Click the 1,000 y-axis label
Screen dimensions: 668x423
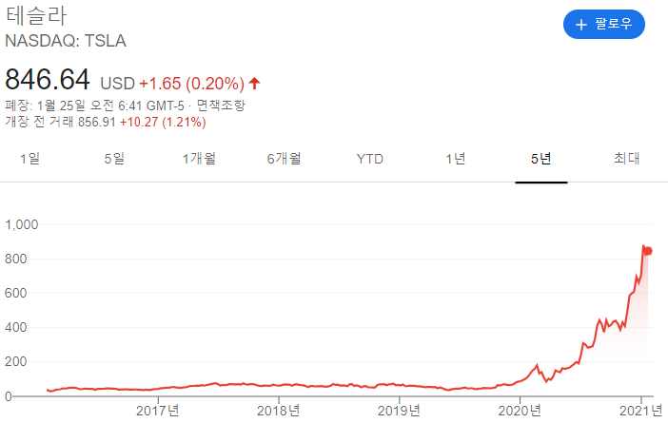tap(21, 224)
